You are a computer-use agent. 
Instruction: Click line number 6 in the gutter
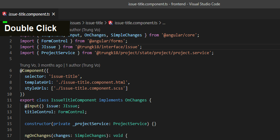(11, 71)
